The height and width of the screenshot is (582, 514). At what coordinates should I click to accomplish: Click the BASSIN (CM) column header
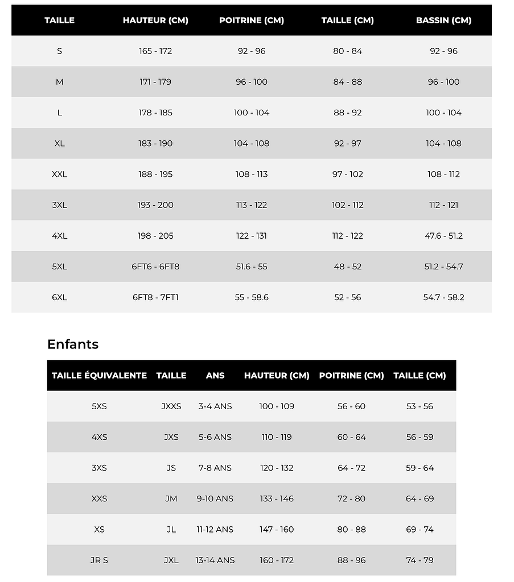coord(443,20)
